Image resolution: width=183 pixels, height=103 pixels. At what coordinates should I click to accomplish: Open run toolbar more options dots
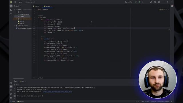point(20,85)
